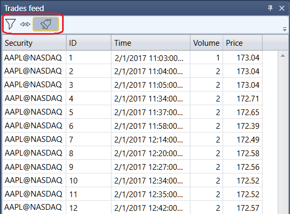Image resolution: width=290 pixels, height=214 pixels.
Task: Open the filter funnel icon
Action: (x=11, y=24)
